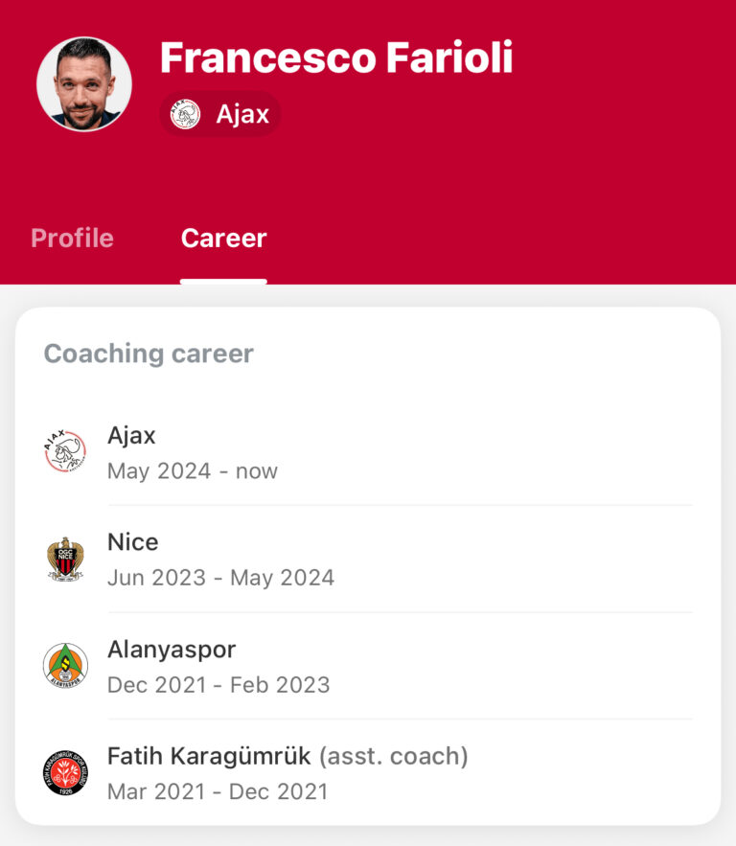Tap the OGC Nice club crest
This screenshot has height=846, width=736.
[x=65, y=559]
